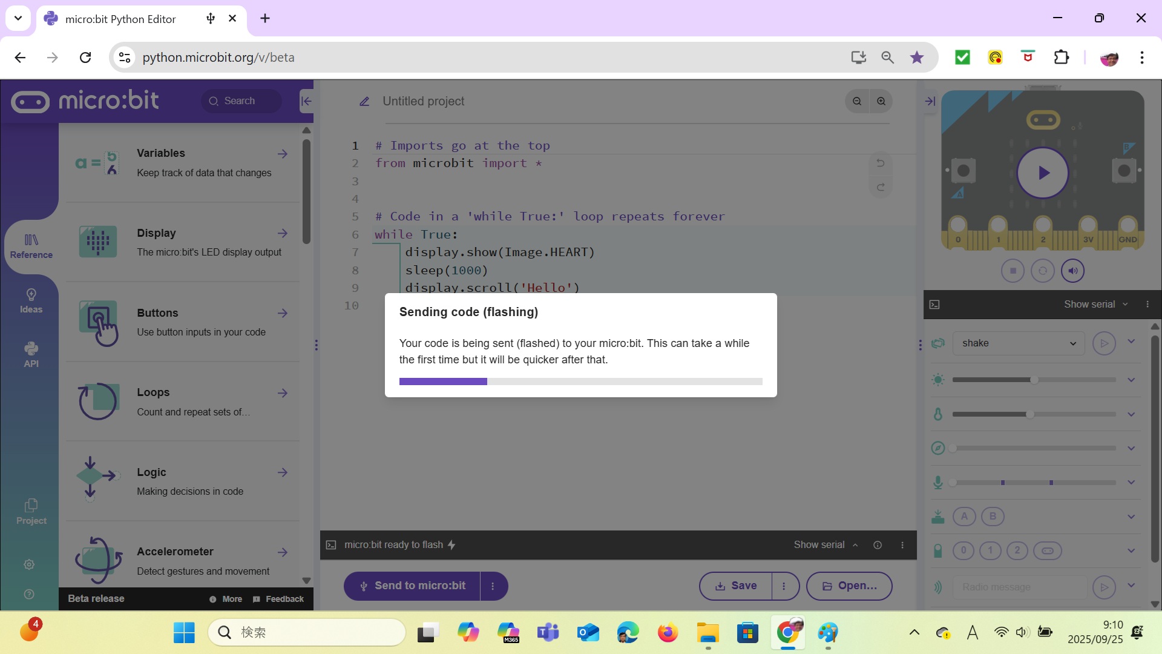
Task: Click the Open... button
Action: [849, 586]
